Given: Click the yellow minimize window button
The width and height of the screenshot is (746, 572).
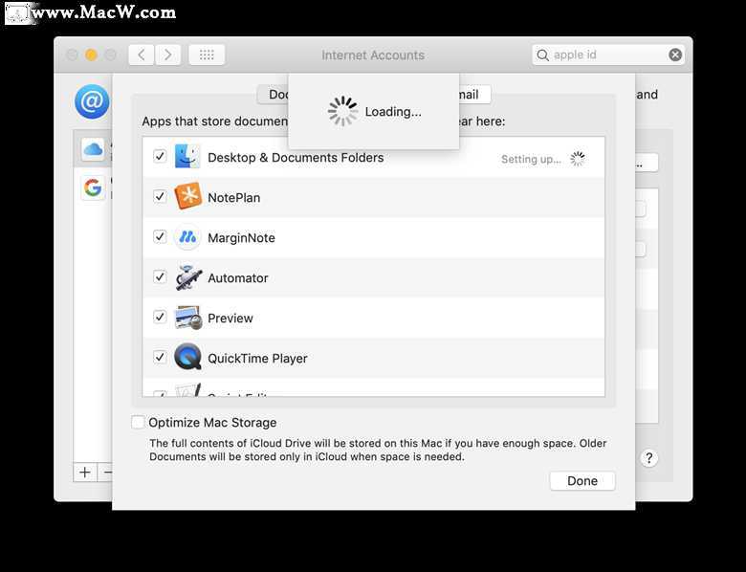Looking at the screenshot, I should [x=92, y=55].
